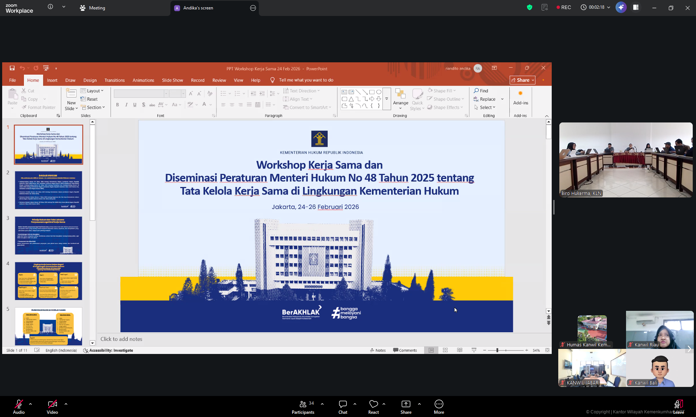Select slide 3 thumbnail in slide panel
This screenshot has width=696, height=417.
click(x=48, y=235)
